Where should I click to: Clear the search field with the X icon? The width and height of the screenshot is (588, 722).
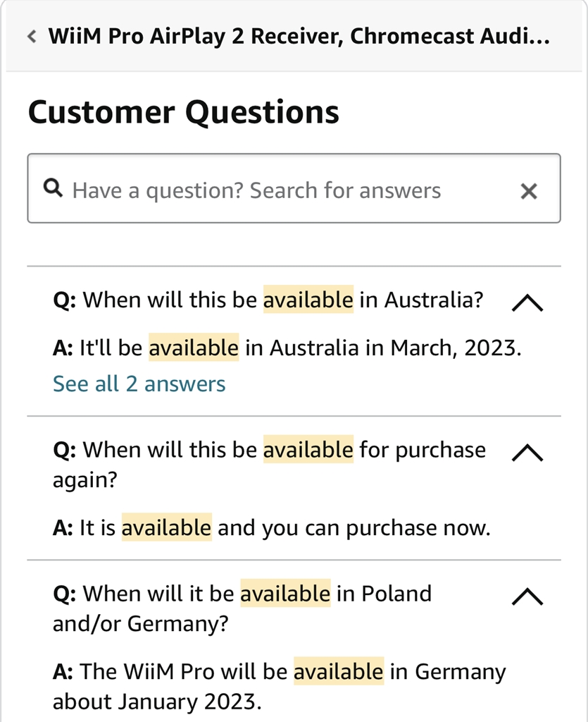pos(529,190)
